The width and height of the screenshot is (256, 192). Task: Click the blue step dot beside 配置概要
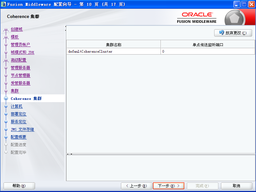[x=6, y=137]
